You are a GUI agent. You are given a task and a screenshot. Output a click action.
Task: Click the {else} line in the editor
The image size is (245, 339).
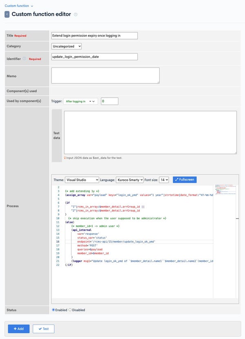70,222
